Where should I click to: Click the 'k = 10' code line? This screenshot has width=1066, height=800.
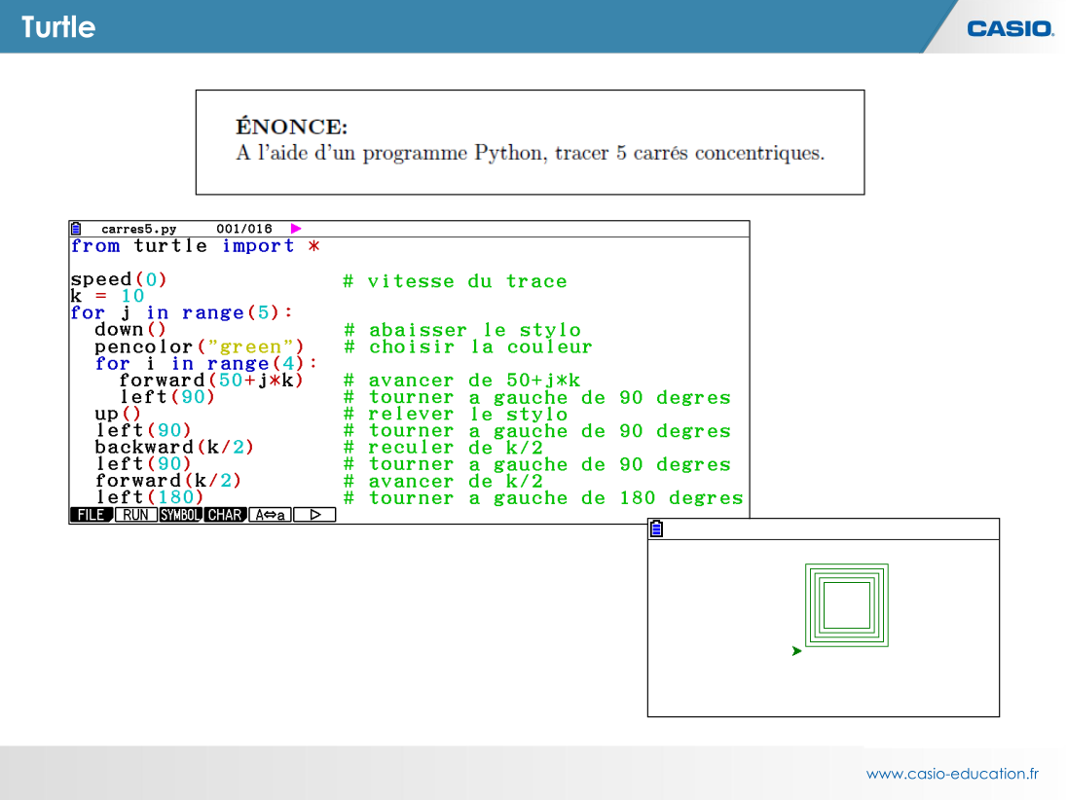pos(107,296)
